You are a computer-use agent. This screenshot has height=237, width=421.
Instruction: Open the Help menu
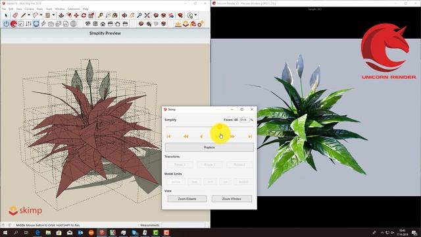coord(86,9)
